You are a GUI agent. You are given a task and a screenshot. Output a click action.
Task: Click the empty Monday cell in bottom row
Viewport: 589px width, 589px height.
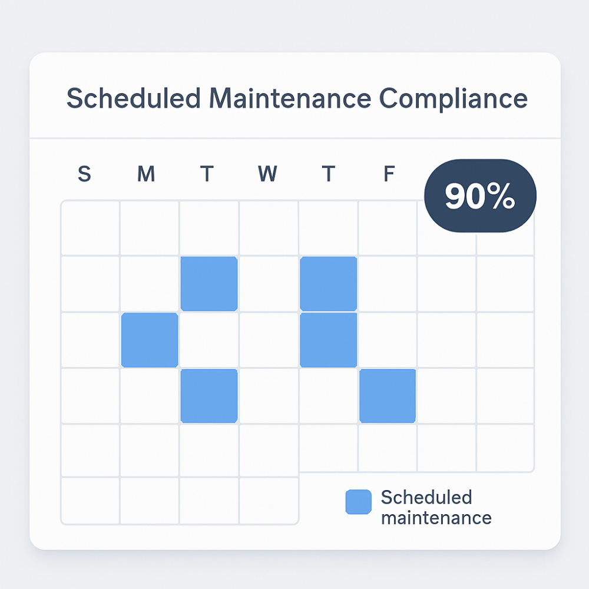pos(150,500)
